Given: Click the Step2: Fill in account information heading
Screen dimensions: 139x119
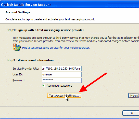Looking at the screenshot, I should pyautogui.click(x=30, y=60).
